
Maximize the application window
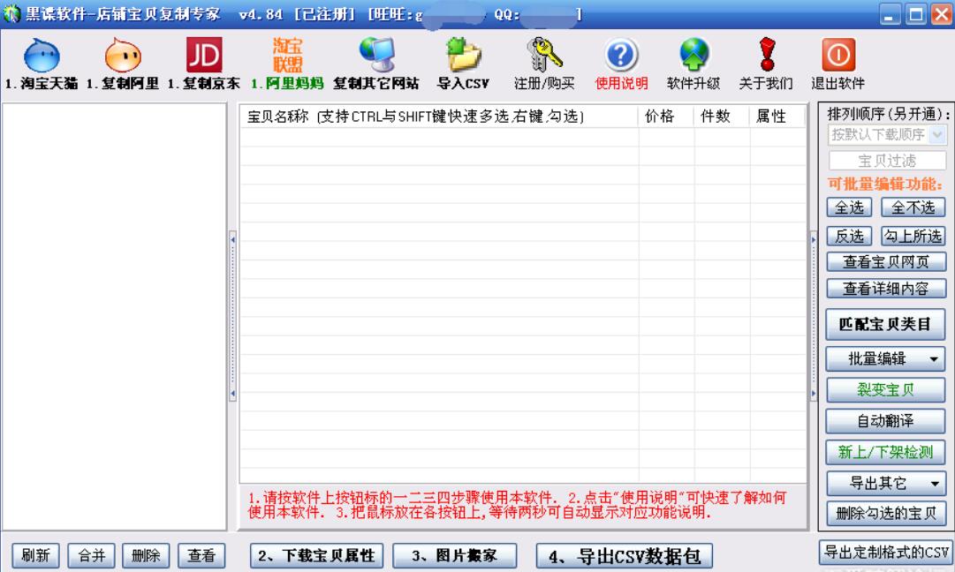[x=915, y=14]
